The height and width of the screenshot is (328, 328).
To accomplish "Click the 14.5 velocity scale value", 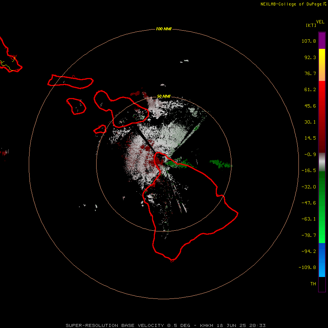I will pos(310,138).
